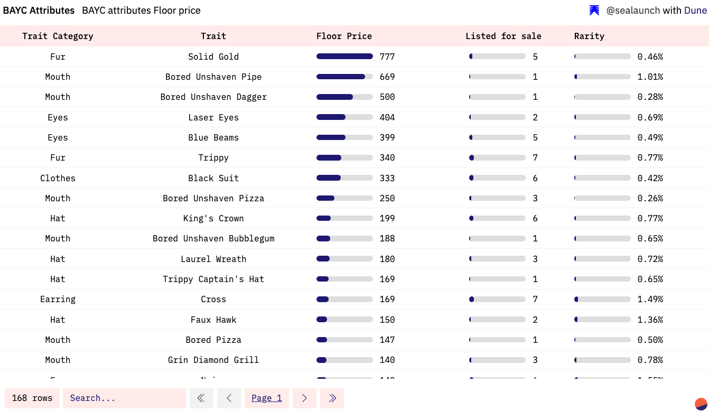Go back to the previous page
Image resolution: width=709 pixels, height=411 pixels.
coord(229,398)
